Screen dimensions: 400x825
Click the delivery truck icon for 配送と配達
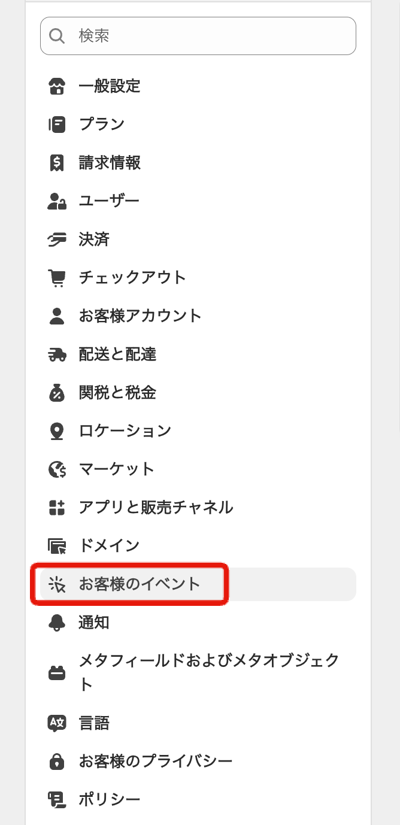click(56, 354)
